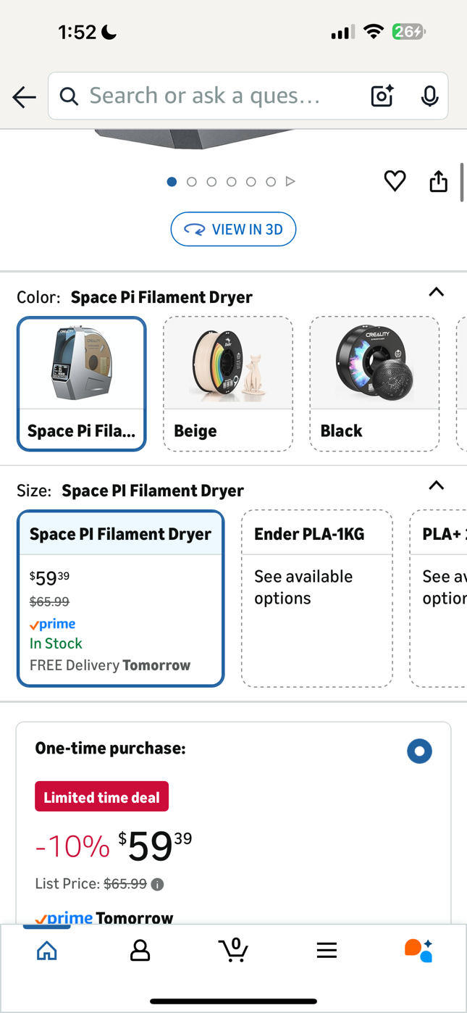Image resolution: width=467 pixels, height=1013 pixels.
Task: Select the One-time purchase radio button
Action: pyautogui.click(x=420, y=751)
